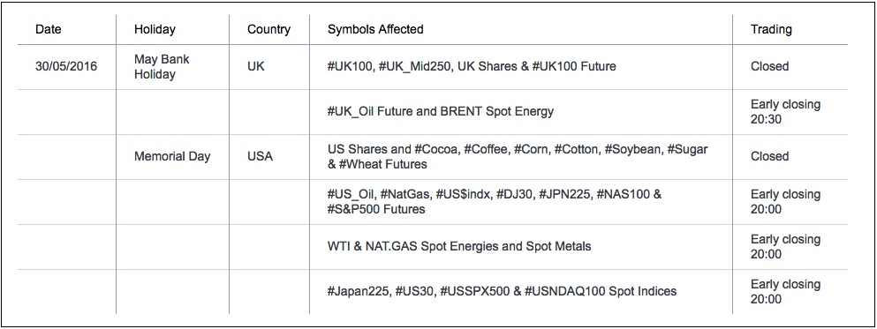This screenshot has height=329, width=877.
Task: Select the Holiday column header
Action: pos(155,30)
